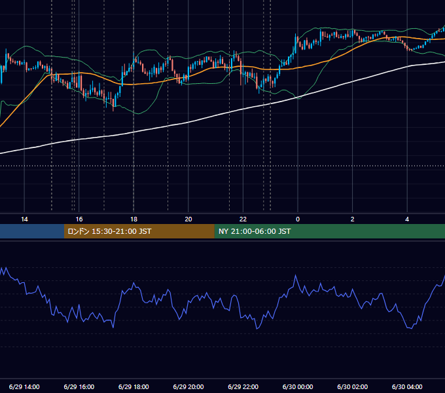
Task: Click the 6/29 16:00 date label
Action: coord(79,386)
